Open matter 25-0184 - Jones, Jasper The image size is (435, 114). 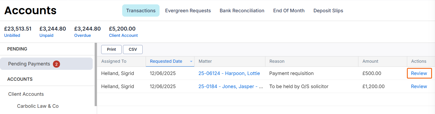[x=230, y=86]
